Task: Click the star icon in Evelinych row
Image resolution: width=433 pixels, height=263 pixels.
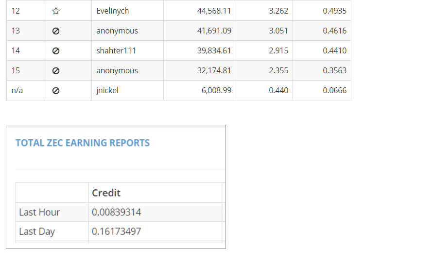Action: 56,11
